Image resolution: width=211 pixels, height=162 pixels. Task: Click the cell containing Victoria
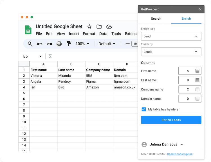43,76
